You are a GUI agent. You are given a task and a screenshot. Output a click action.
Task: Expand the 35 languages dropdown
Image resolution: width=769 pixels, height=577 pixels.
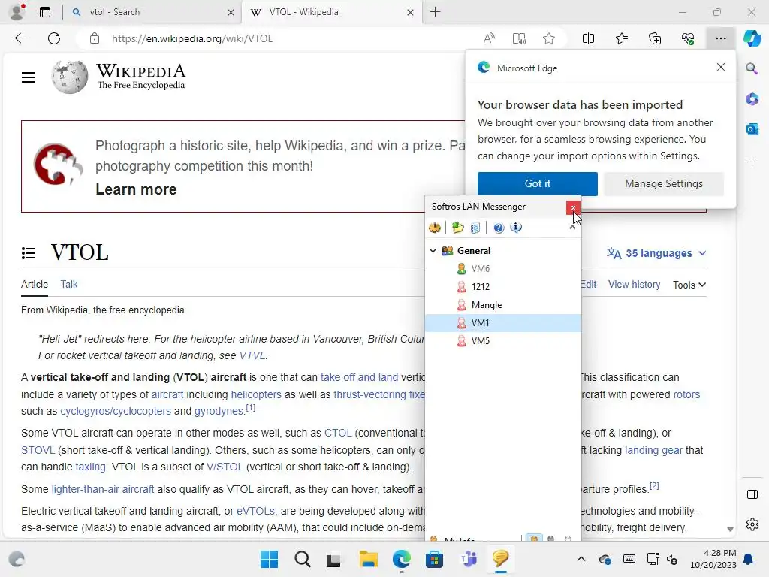coord(656,253)
